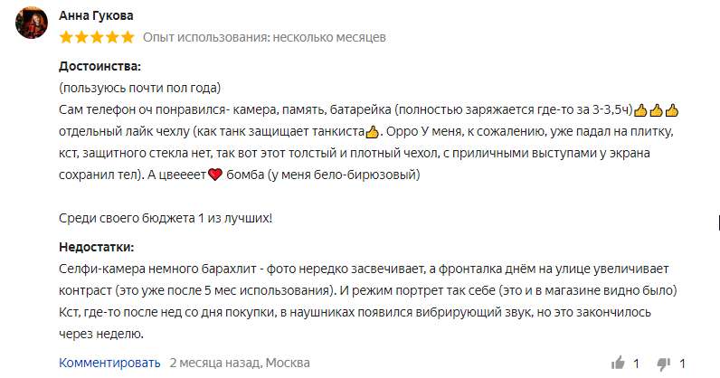Click the thumbs-up emoji after 'танкиста'

(x=373, y=132)
